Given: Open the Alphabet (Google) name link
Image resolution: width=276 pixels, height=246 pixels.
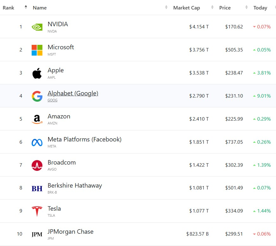Looking at the screenshot, I should (73, 93).
